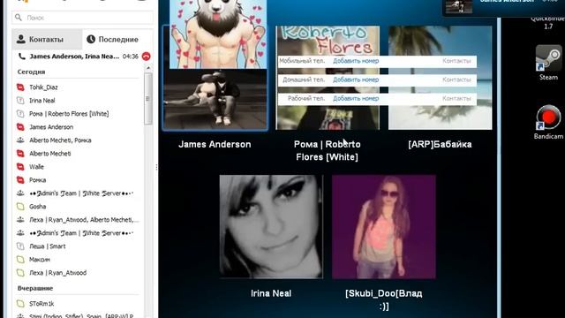Click status icon beside James Anderson list entry
Screen dimensions: 565x318
pos(20,127)
